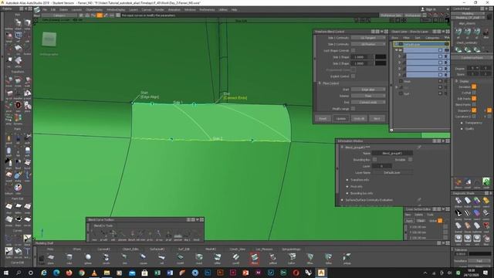Image resolution: width=494 pixels, height=278 pixels.
Task: Open Firefox from the taskbar
Action: 69,273
